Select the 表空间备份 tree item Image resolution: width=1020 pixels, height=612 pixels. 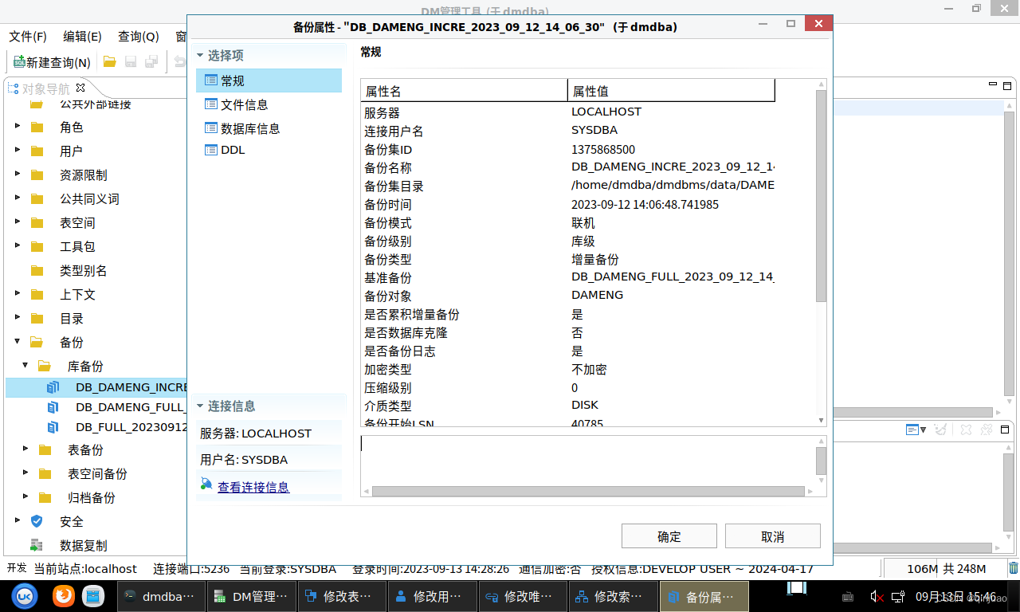click(x=97, y=473)
